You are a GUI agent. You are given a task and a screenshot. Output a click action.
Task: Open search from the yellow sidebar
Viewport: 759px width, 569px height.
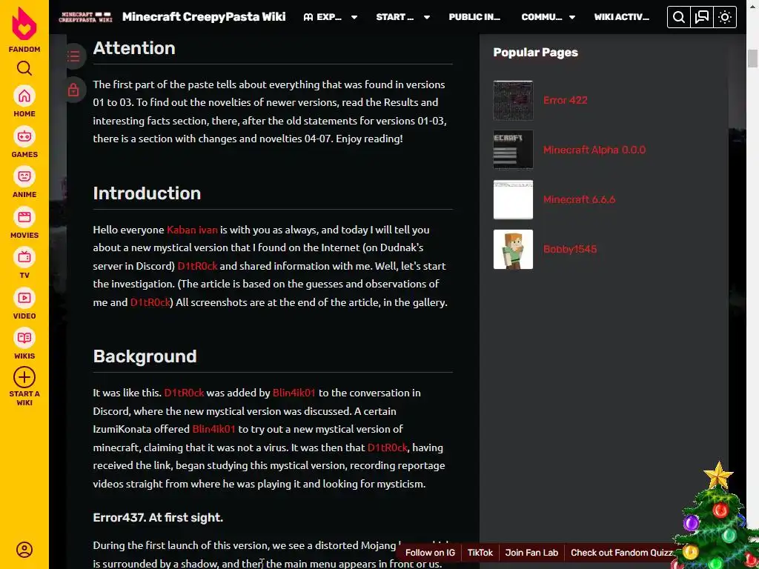24,67
